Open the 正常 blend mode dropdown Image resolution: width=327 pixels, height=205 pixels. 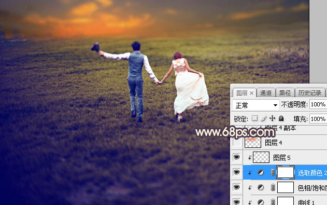click(x=256, y=105)
